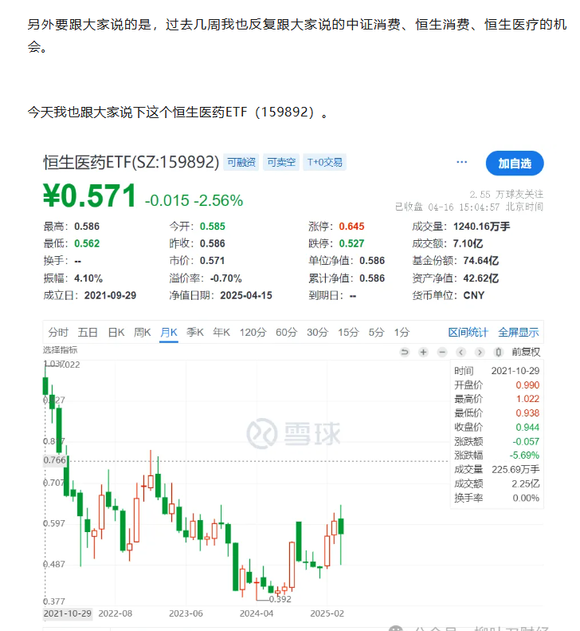This screenshot has width=580, height=631.
Task: Click the x-axis label 2022-08
Action: (x=116, y=613)
